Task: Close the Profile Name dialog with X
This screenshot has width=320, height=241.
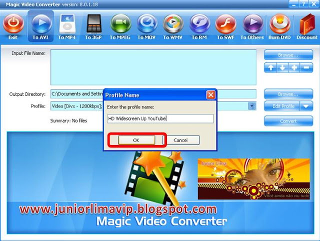Action: 211,95
